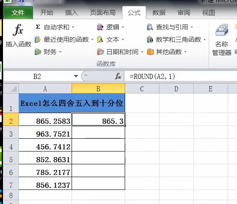Open 查找与引用 magnifier icon
Viewport: 237px width, 204px height.
tap(150, 27)
